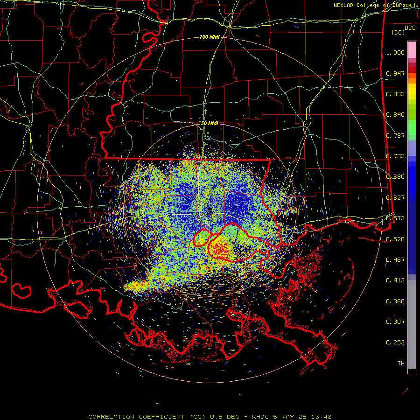The image size is (420, 420).
Task: Click the 100 NMI range ring label
Action: 210,37
